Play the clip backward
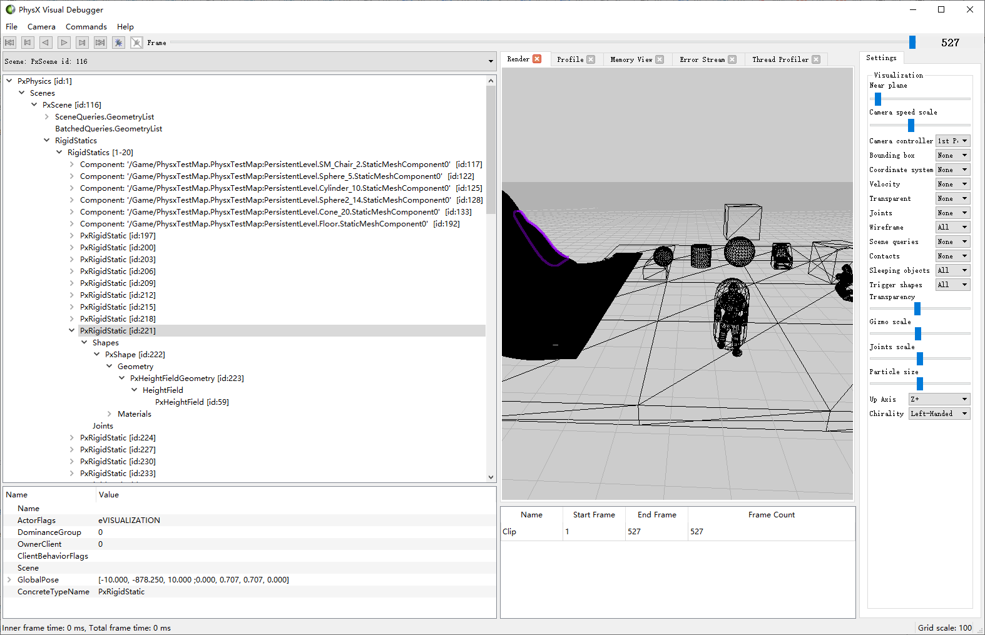The height and width of the screenshot is (635, 985). [46, 43]
